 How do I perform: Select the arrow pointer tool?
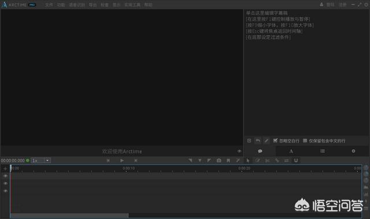[248, 160]
